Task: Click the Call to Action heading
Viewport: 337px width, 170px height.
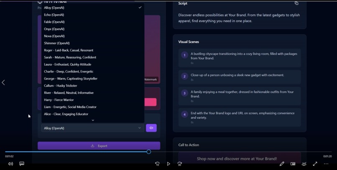Action: click(x=189, y=145)
